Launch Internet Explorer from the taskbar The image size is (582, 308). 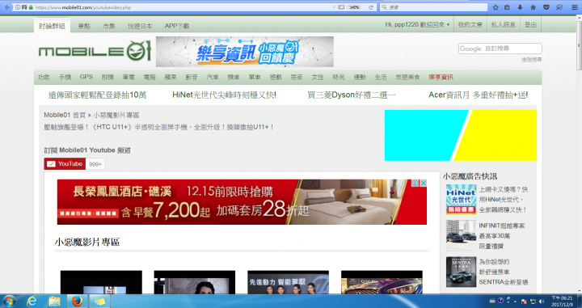pyautogui.click(x=32, y=302)
